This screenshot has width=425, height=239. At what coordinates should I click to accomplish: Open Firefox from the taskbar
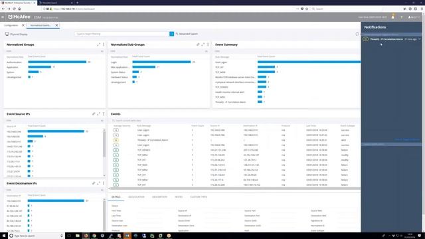pyautogui.click(x=86, y=236)
